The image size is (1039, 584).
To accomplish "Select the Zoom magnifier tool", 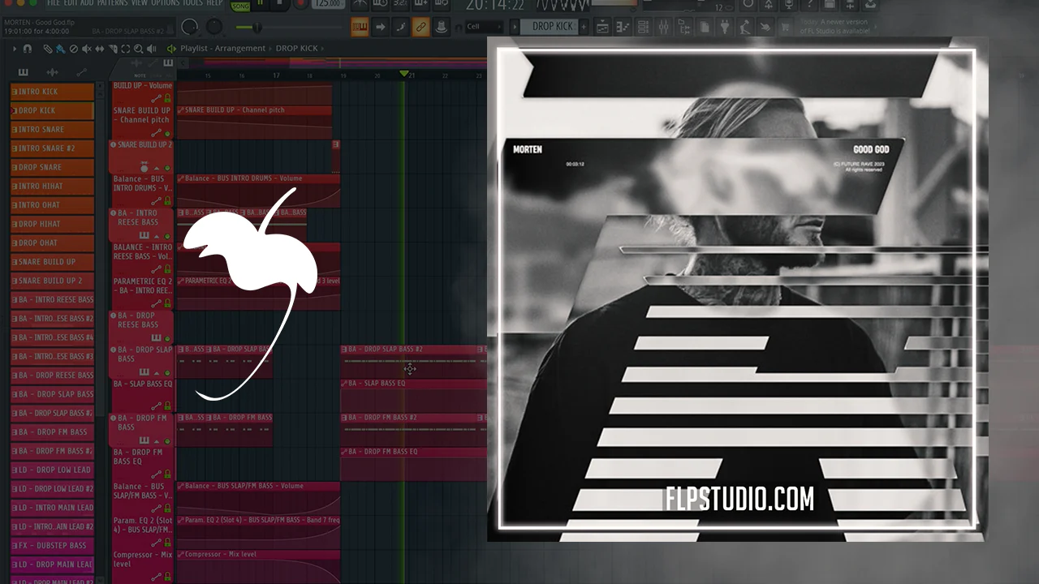I will pyautogui.click(x=139, y=49).
